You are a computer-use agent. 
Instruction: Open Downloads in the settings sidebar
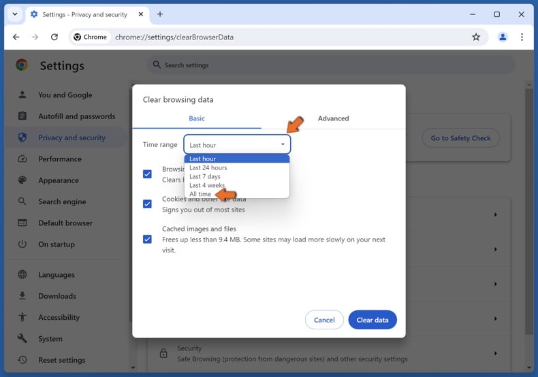(57, 296)
